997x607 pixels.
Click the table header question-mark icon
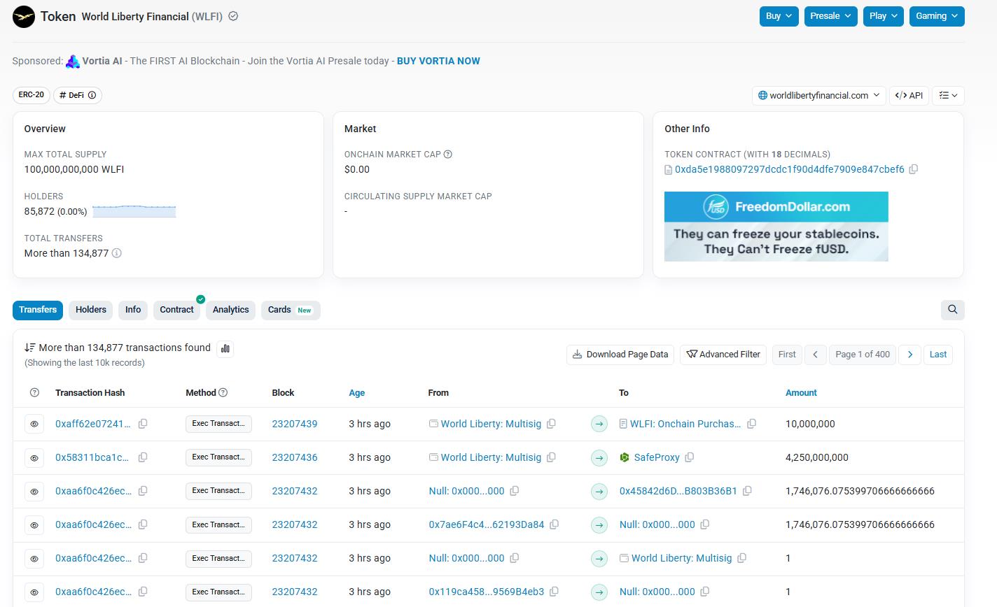[34, 393]
